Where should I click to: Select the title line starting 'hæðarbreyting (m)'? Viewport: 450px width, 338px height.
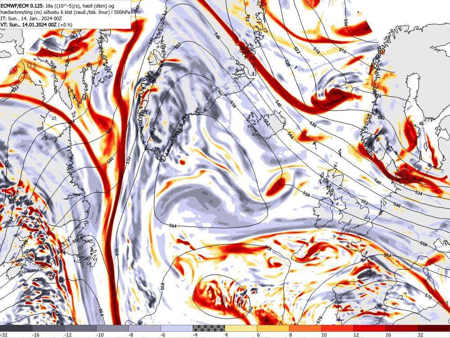64,12
